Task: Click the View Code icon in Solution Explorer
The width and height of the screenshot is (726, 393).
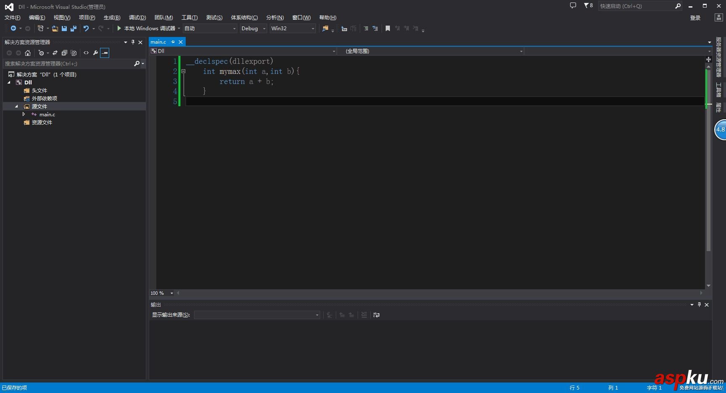Action: tap(86, 53)
